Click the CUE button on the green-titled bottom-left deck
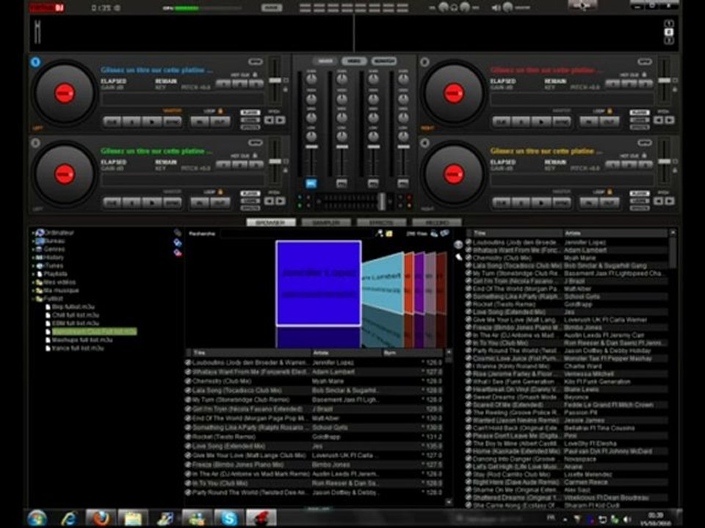Image resolution: width=705 pixels, height=528 pixels. [112, 203]
